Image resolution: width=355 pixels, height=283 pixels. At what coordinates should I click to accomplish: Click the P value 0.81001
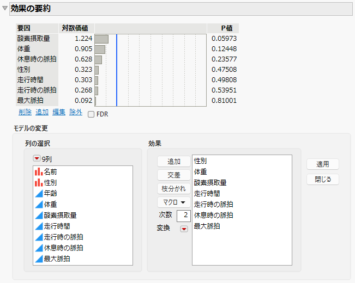[224, 101]
